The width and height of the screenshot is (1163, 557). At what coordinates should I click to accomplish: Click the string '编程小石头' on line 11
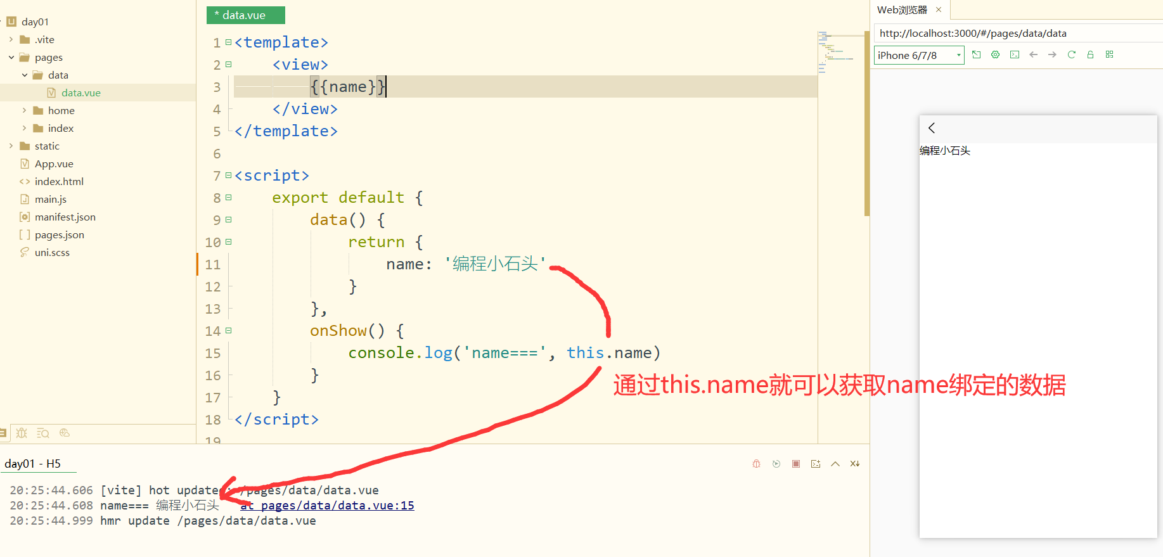(495, 264)
